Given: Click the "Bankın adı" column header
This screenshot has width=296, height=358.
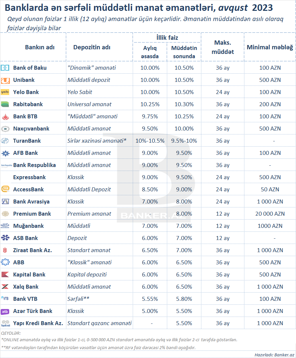Looking at the screenshot, I should [40, 47].
